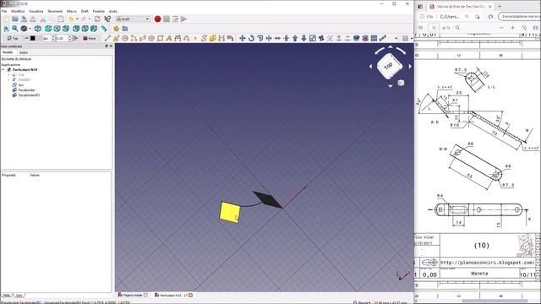This screenshot has width=541, height=304.
Task: Start macro recording with red button
Action: coord(158,19)
